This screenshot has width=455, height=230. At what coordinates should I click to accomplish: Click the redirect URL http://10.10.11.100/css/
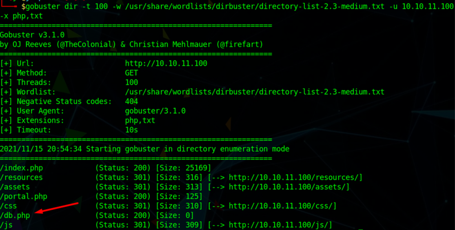coord(281,206)
